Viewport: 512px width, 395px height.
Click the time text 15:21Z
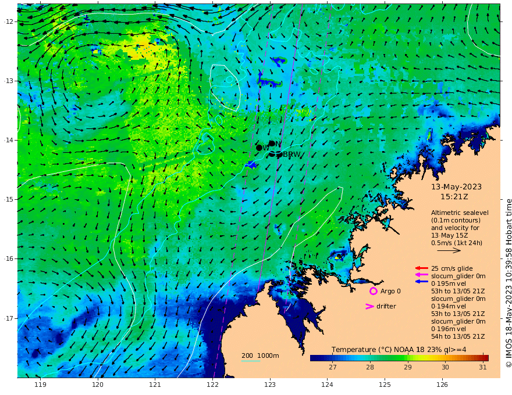coord(454,197)
